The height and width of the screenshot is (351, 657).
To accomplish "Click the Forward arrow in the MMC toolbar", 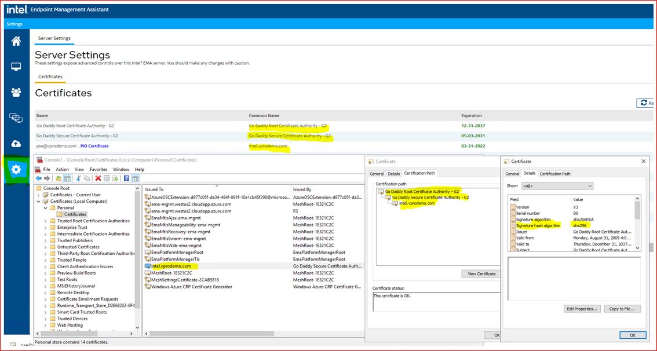I will 46,179.
